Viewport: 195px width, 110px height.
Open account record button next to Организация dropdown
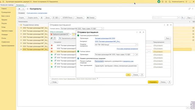pos(137,54)
